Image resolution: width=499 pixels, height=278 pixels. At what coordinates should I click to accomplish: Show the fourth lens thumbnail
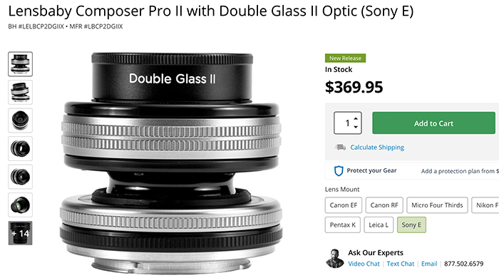[x=21, y=148]
